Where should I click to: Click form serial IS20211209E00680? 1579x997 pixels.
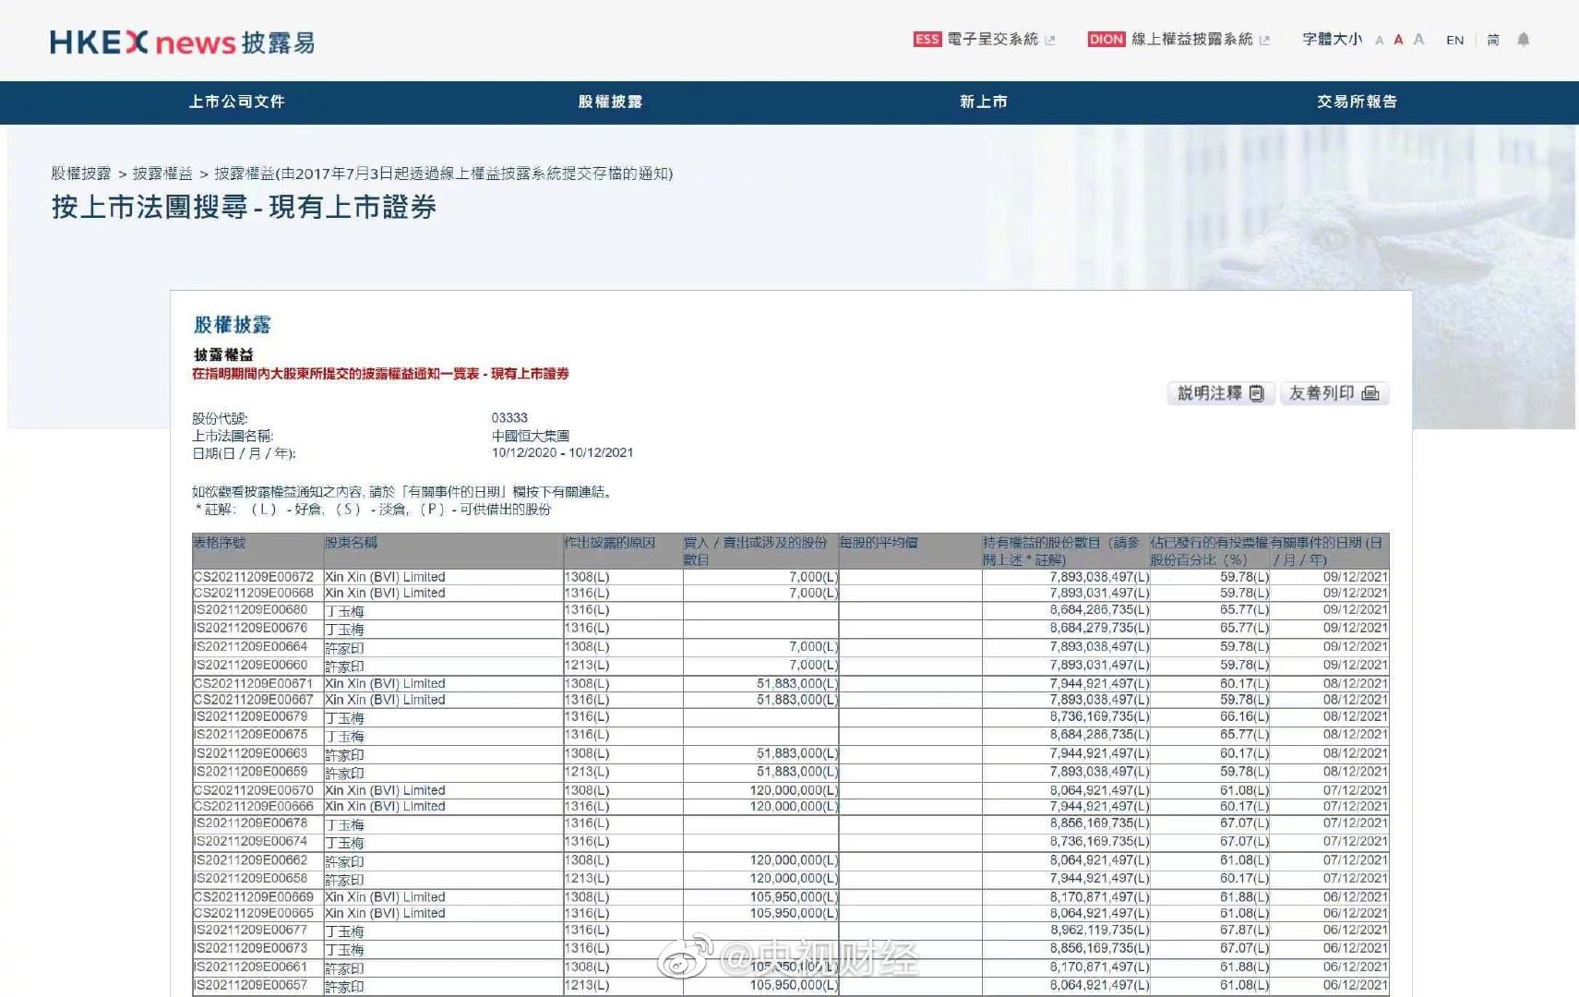[x=250, y=610]
